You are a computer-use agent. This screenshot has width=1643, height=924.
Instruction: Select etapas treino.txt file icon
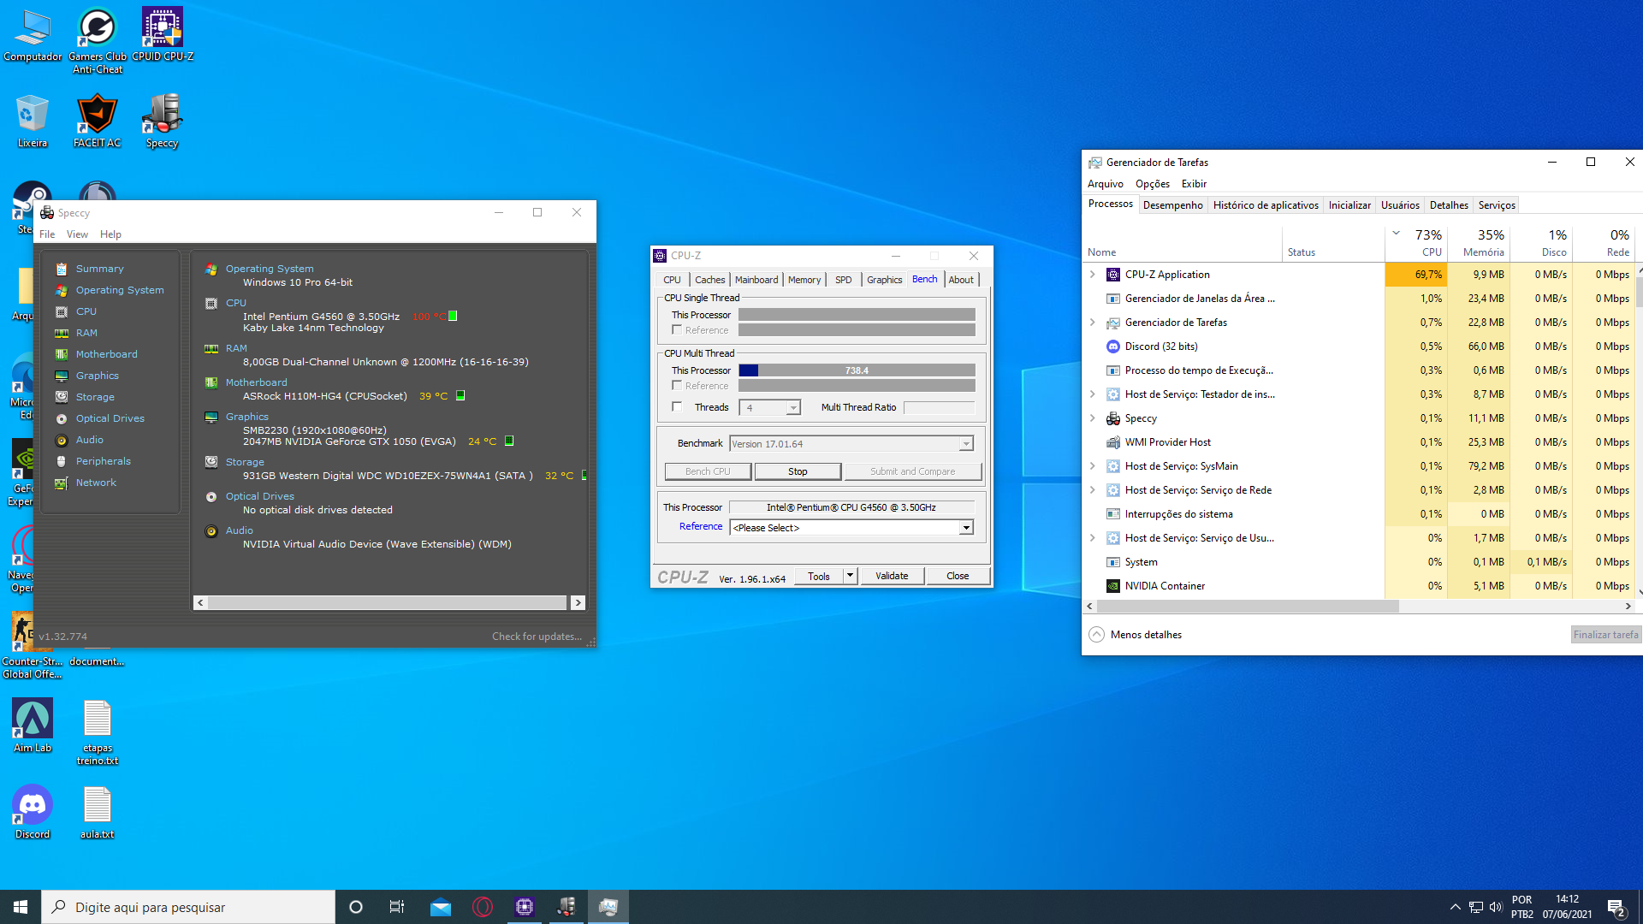pyautogui.click(x=98, y=731)
